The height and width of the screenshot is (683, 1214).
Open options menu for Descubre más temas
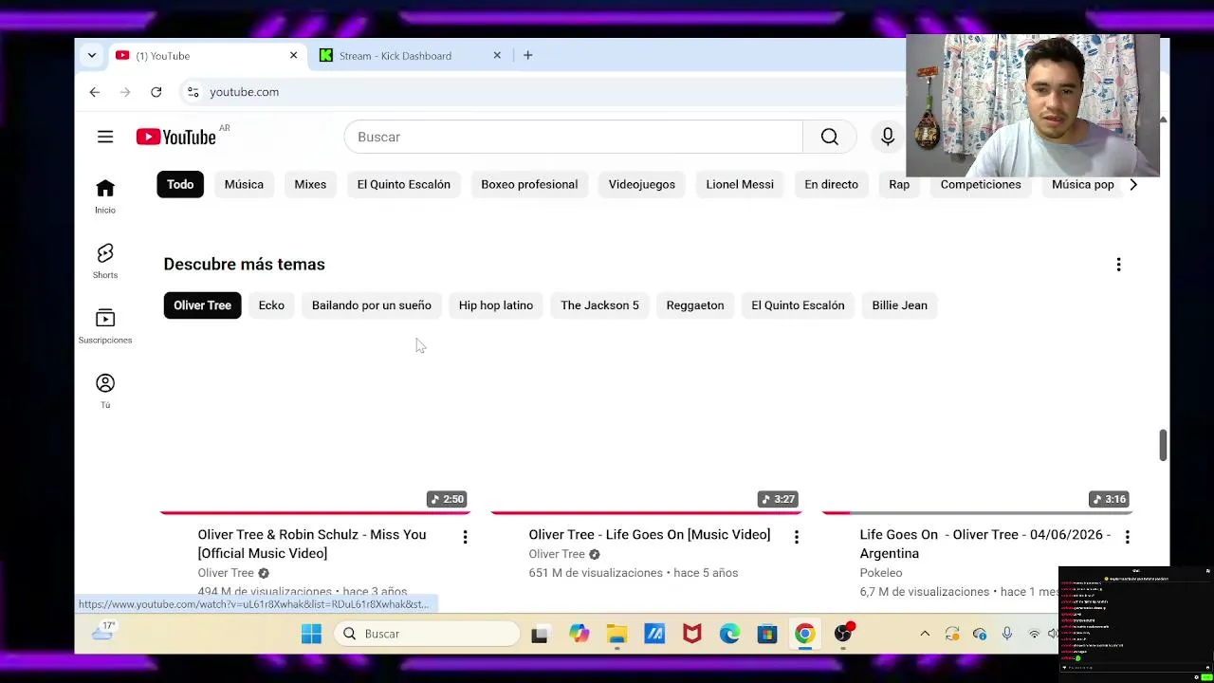1118,265
